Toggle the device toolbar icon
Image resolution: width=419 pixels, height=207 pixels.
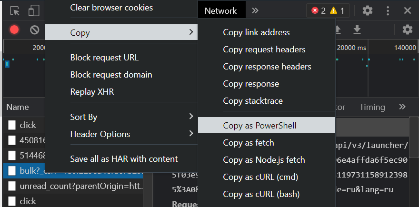[x=33, y=10]
